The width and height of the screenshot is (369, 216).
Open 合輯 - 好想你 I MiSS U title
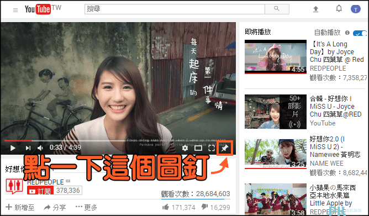coord(336,107)
